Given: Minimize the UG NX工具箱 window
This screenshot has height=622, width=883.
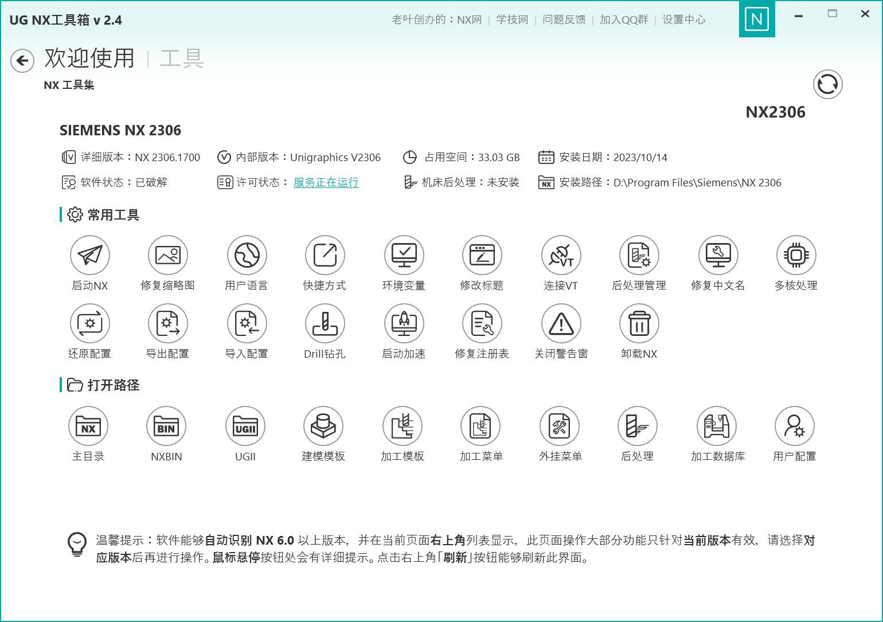Looking at the screenshot, I should [x=798, y=15].
